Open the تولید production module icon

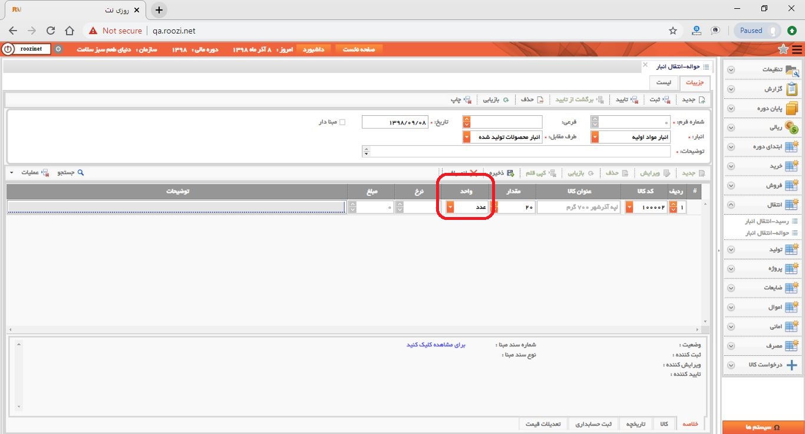click(x=792, y=249)
